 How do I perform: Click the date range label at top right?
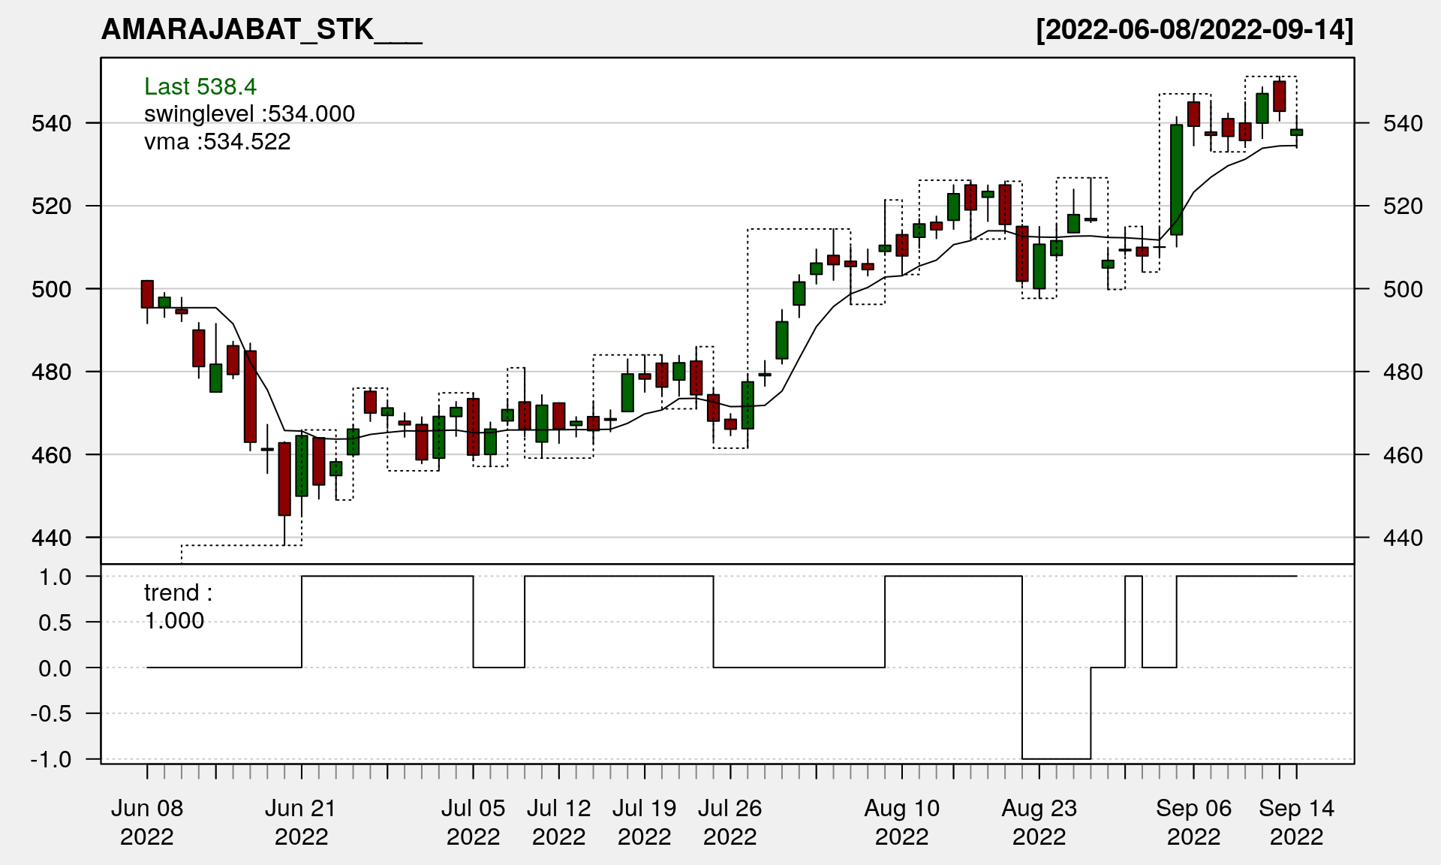1194,29
